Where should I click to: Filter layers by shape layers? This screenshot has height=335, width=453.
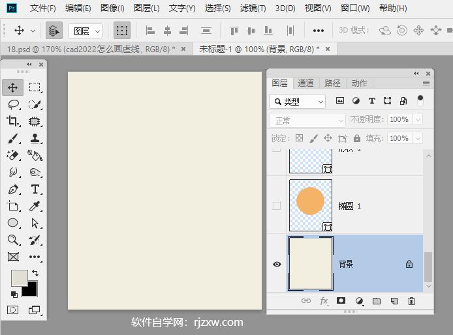click(x=388, y=101)
